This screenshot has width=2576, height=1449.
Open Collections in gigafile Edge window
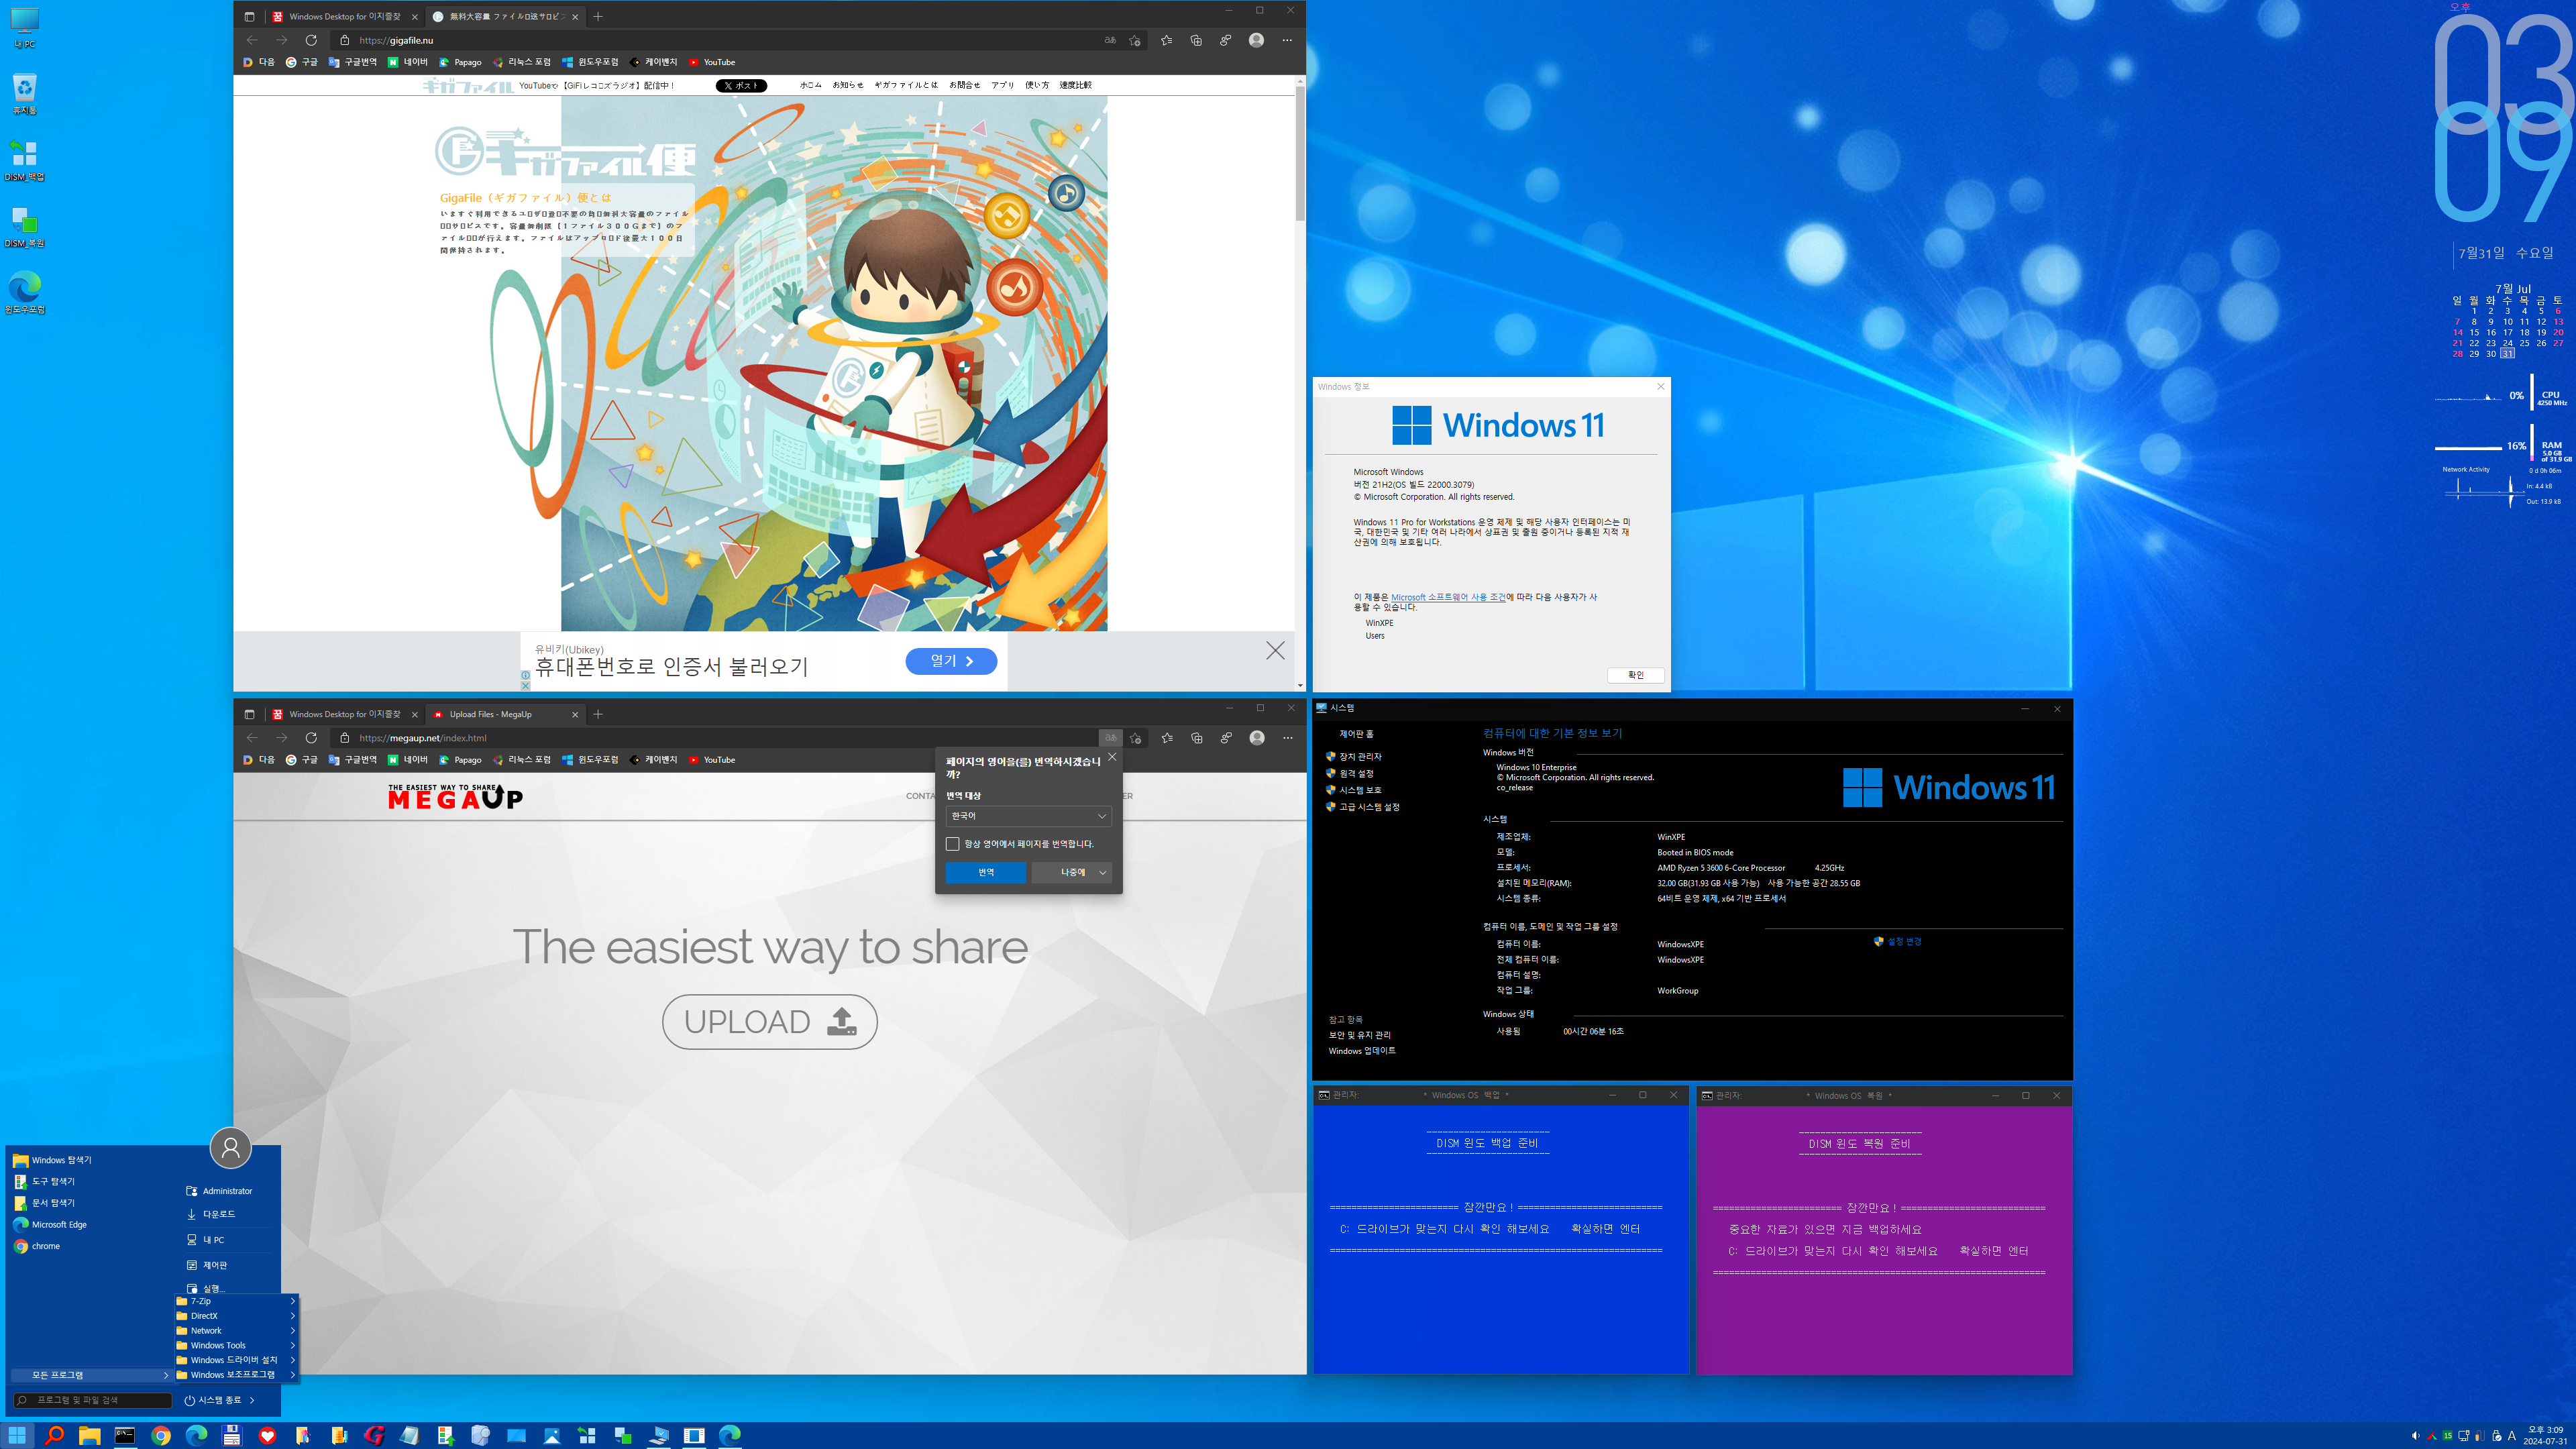[x=1196, y=40]
